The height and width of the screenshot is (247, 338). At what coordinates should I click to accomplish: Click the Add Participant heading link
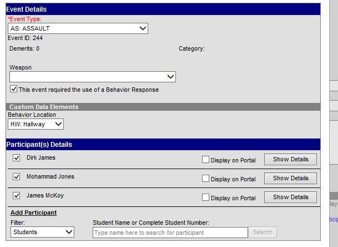(x=34, y=213)
